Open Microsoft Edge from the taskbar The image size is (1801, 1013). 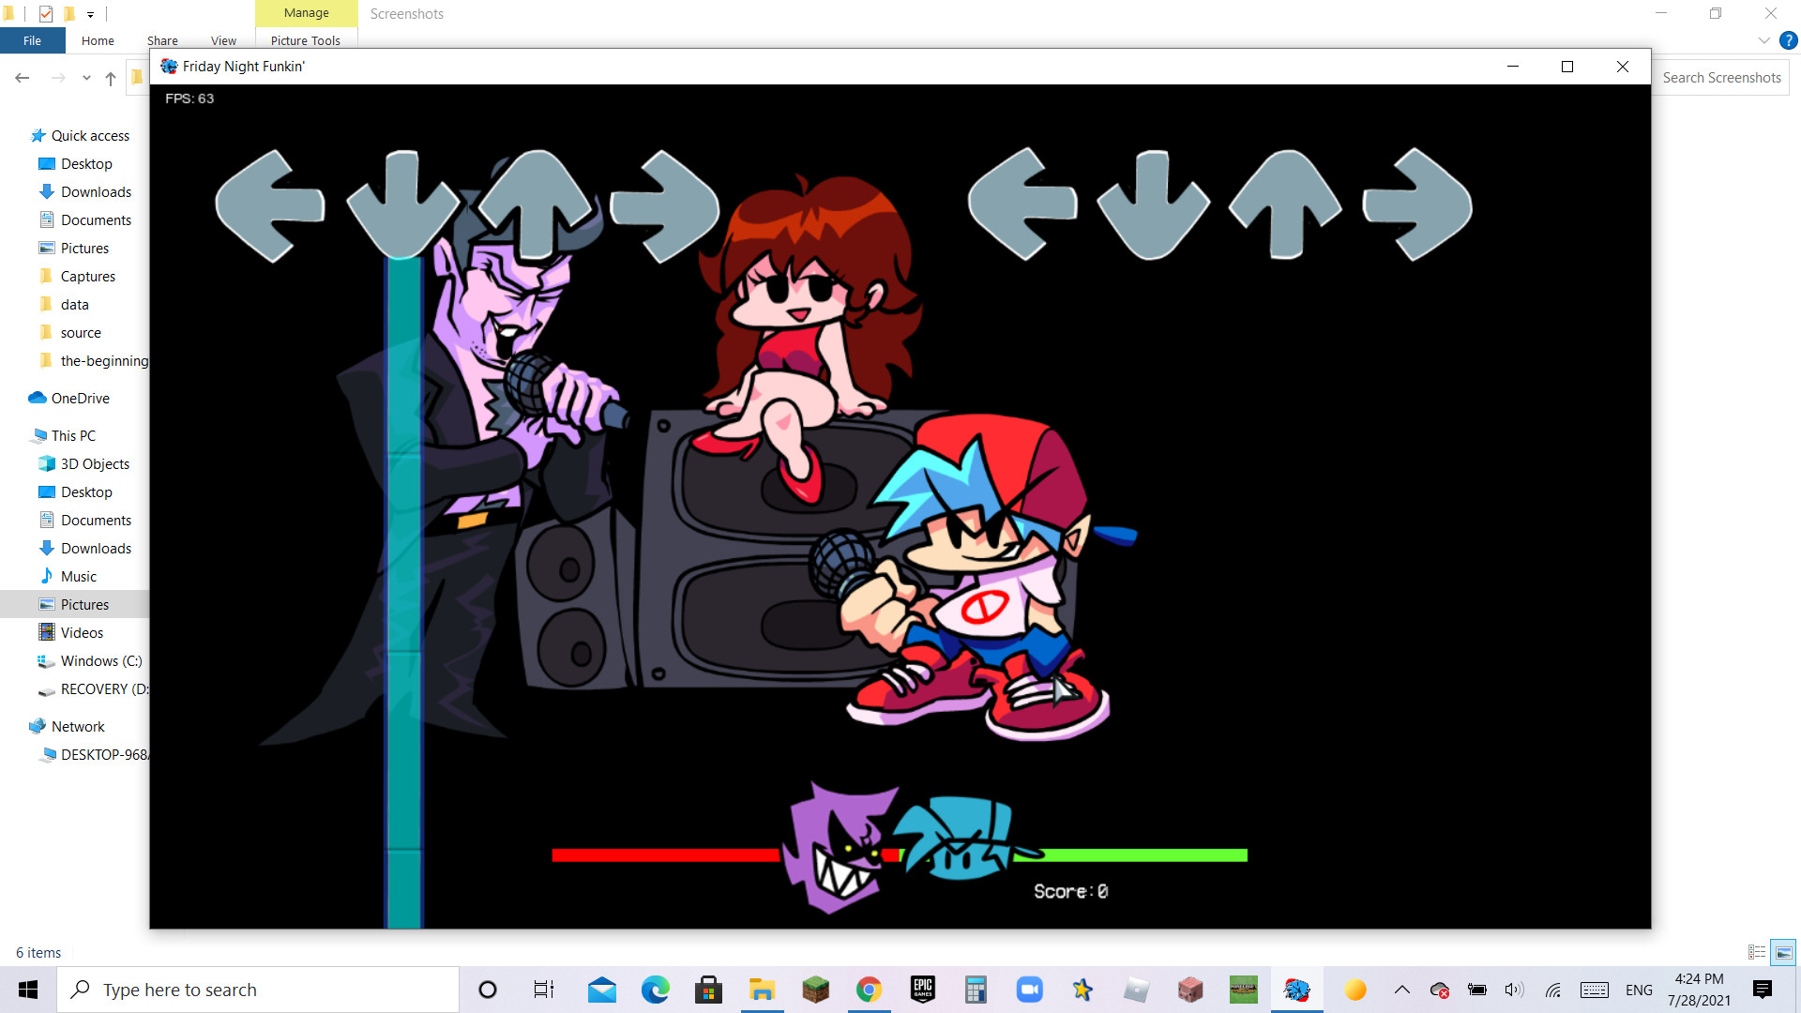[x=655, y=989]
